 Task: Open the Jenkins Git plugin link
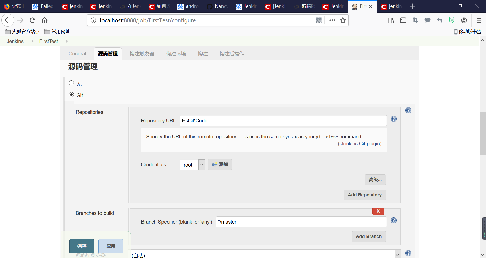pyautogui.click(x=360, y=144)
